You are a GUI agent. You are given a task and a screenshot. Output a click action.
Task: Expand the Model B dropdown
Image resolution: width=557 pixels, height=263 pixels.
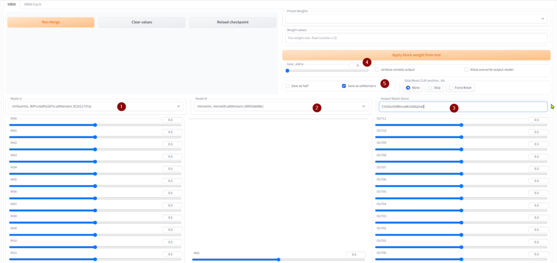click(x=280, y=107)
